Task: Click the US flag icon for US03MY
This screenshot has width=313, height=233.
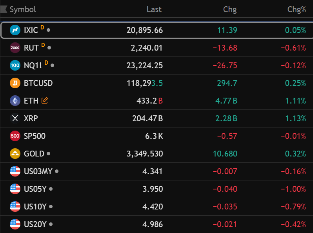Action: [x=15, y=171]
